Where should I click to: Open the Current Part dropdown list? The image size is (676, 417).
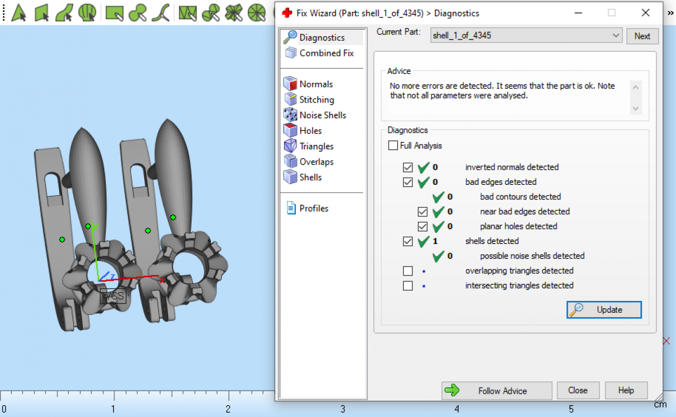tap(615, 36)
